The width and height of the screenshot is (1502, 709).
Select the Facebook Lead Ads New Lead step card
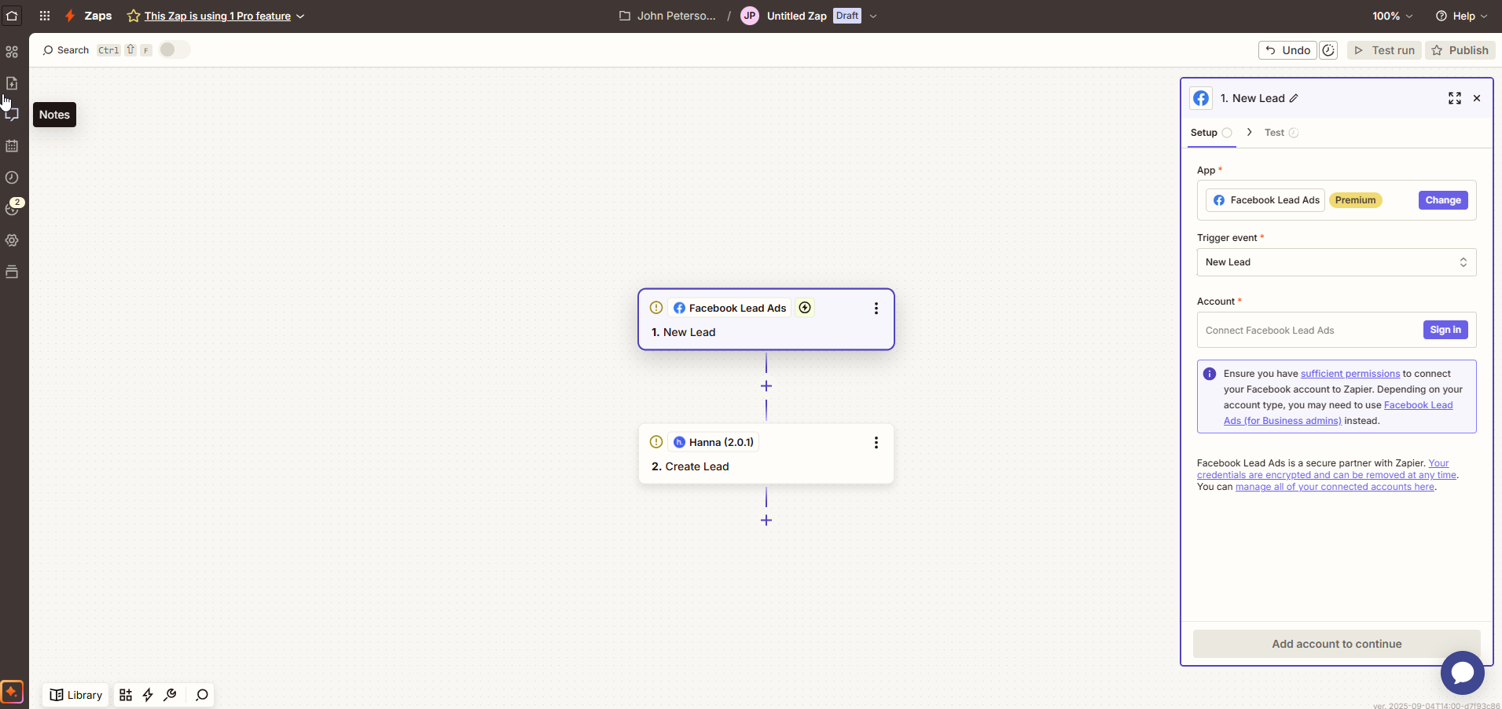click(766, 320)
